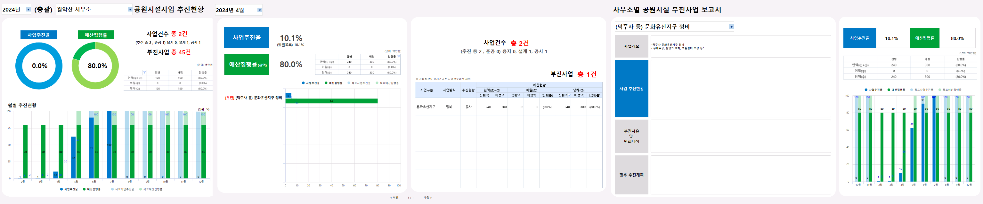The image size is (983, 204).
Task: Click the green 예산집행률 label above the donut chart
Action: click(96, 35)
